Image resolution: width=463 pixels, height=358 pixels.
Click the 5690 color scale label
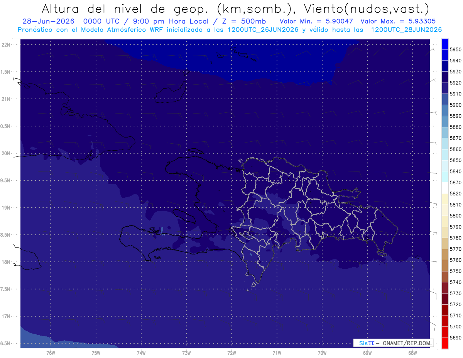[456, 338]
